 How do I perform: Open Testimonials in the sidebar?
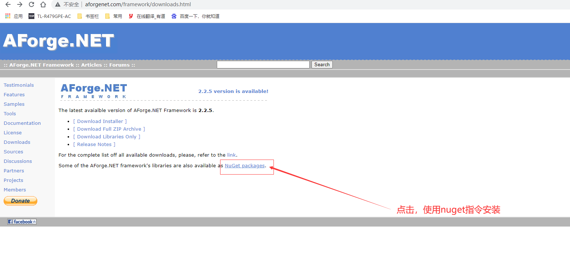point(19,85)
